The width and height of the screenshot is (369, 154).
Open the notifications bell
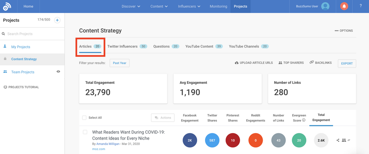pos(344,6)
